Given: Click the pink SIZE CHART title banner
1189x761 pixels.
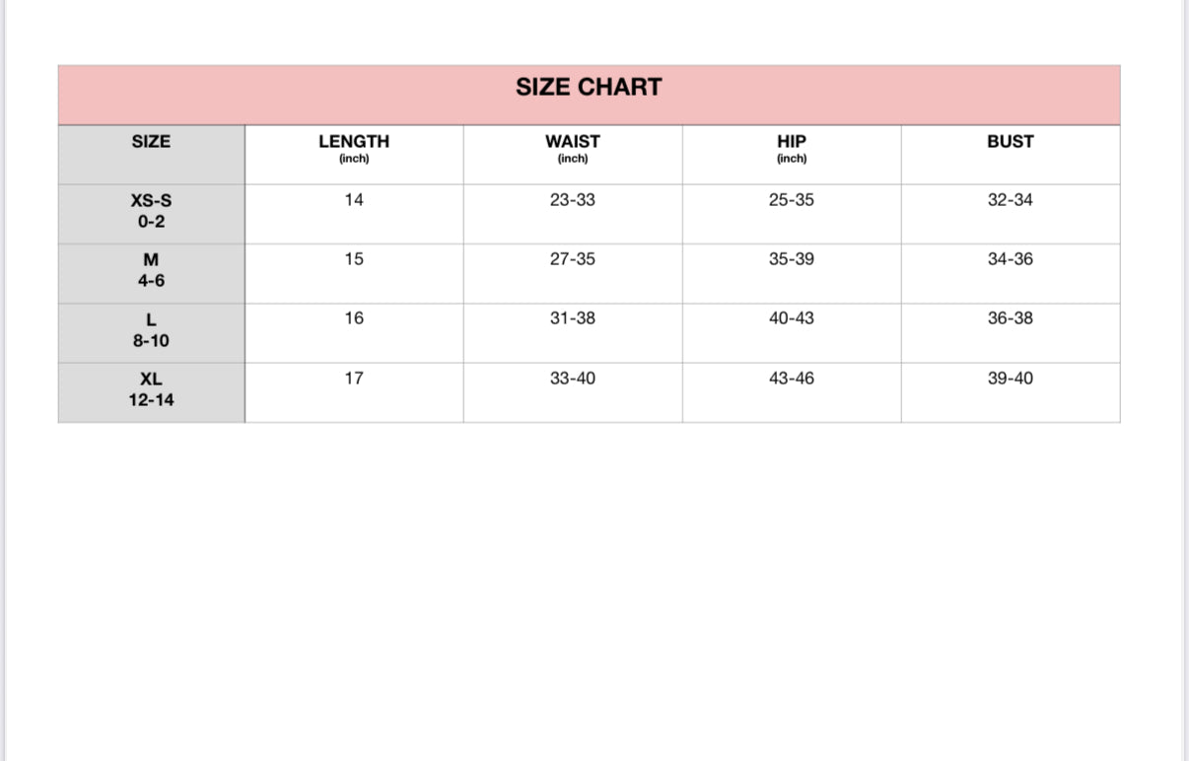Looking at the screenshot, I should click(x=589, y=88).
